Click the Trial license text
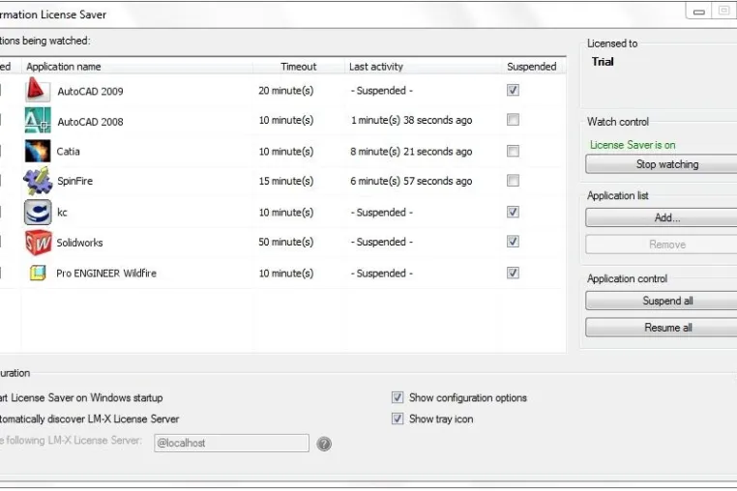The height and width of the screenshot is (491, 737). click(x=603, y=62)
